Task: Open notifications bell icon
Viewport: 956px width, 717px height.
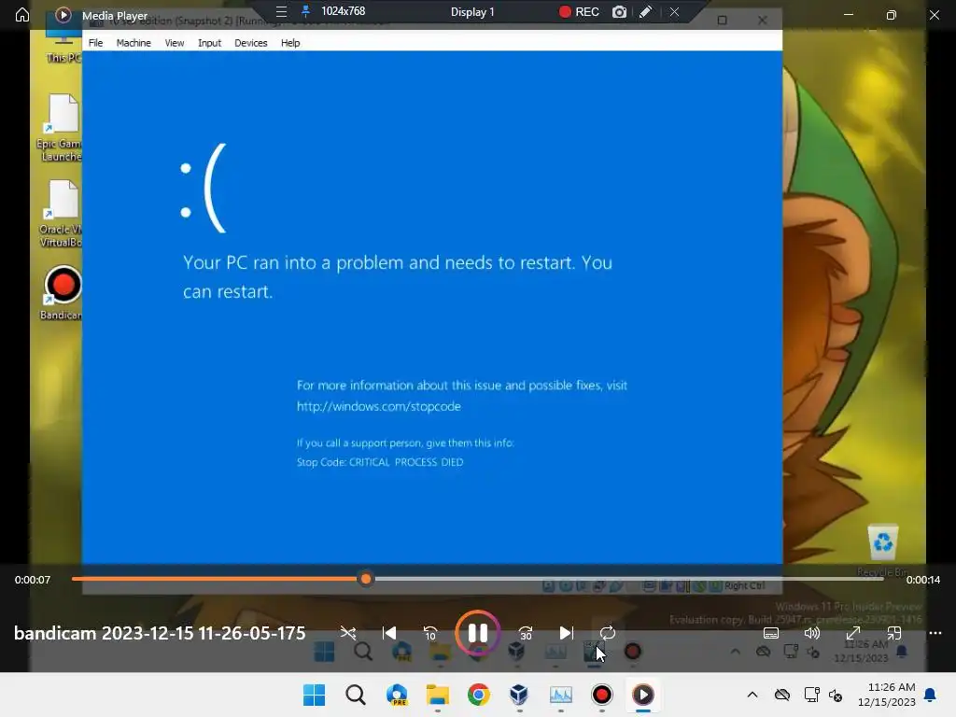Action: (x=931, y=695)
